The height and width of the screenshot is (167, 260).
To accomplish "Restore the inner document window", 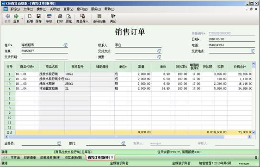I will click(251, 9).
